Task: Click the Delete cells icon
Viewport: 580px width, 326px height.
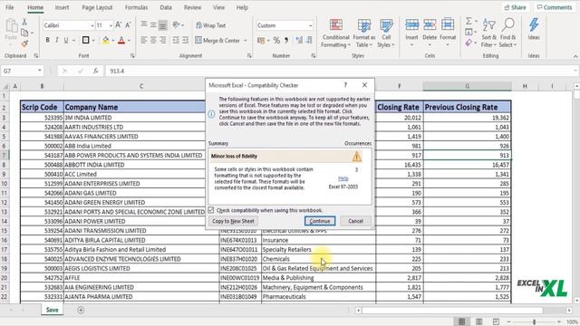Action: 430,24
